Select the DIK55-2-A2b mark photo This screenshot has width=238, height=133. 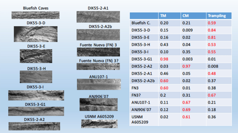[98, 35]
